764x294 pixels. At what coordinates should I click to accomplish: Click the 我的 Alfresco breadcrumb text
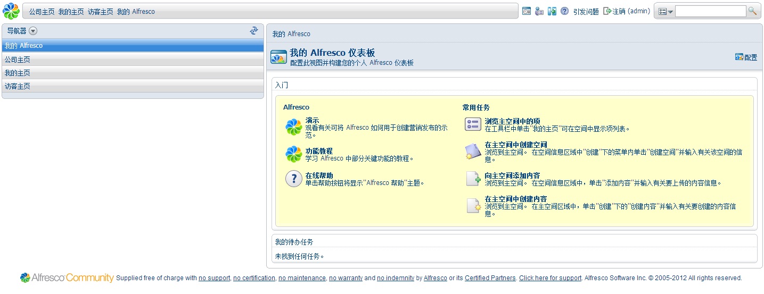(x=291, y=34)
